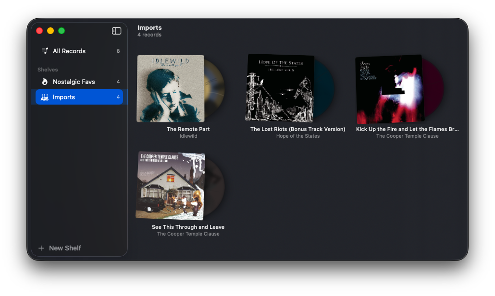Click the Idlewild artist label

188,136
